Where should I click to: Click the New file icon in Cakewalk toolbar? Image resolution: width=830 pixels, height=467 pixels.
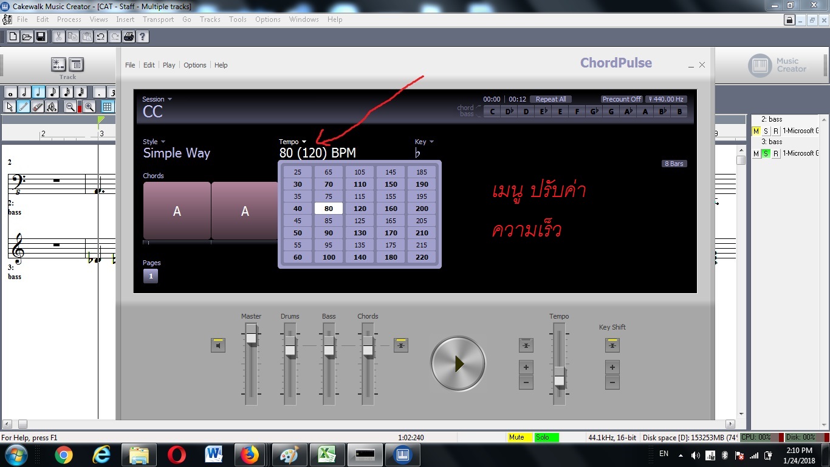12,36
